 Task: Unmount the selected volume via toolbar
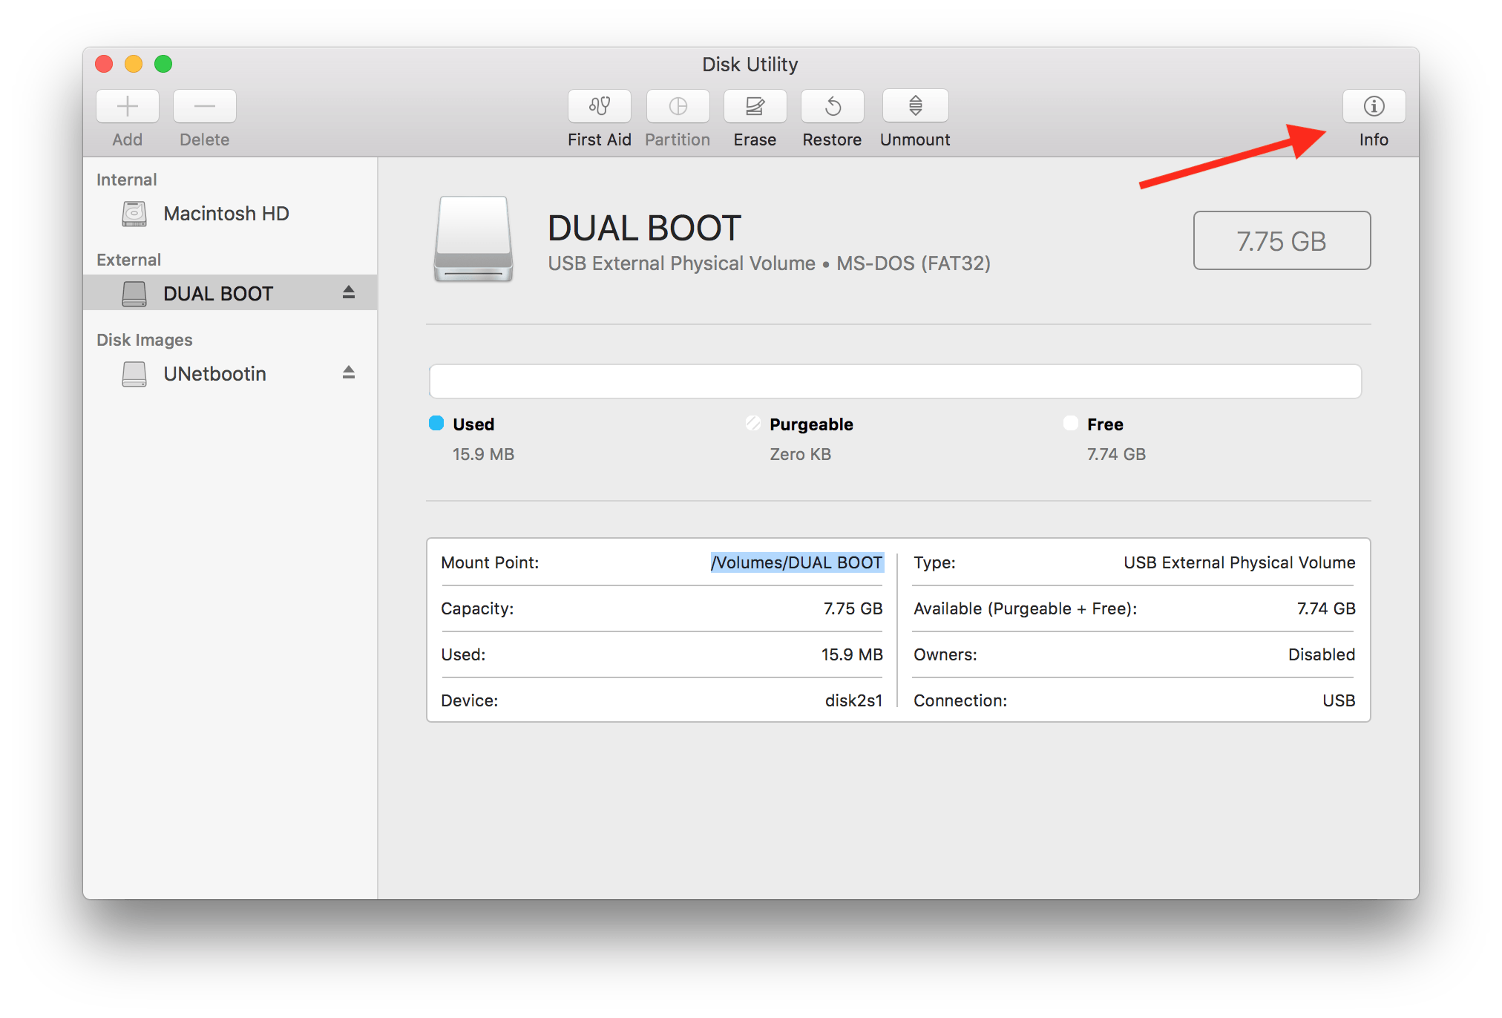915,106
